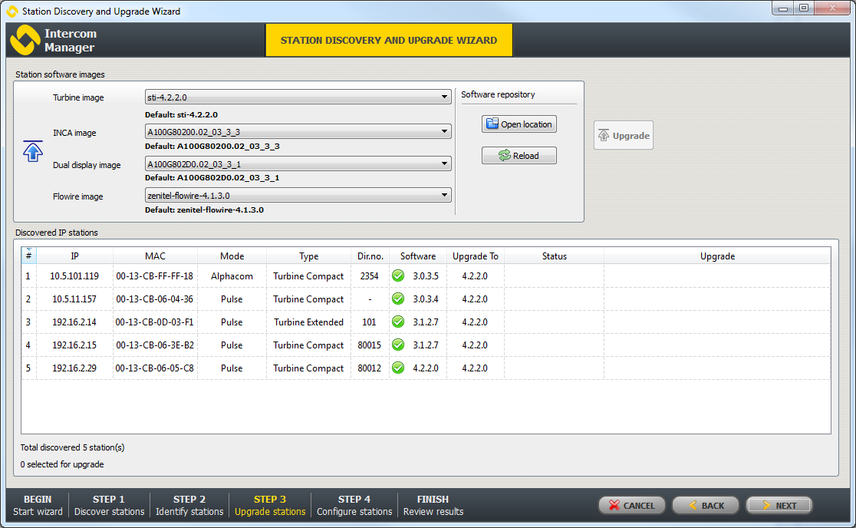This screenshot has width=856, height=528.
Task: Jump to Finish Review results step
Action: coord(433,505)
